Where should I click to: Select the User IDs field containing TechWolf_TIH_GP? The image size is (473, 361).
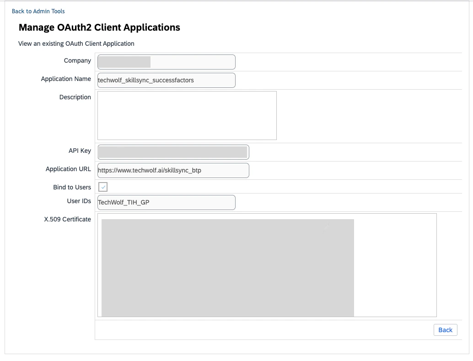click(x=165, y=202)
